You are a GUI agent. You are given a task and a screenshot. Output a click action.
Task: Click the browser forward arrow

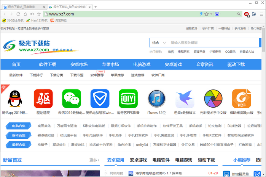pyautogui.click(x=11, y=14)
